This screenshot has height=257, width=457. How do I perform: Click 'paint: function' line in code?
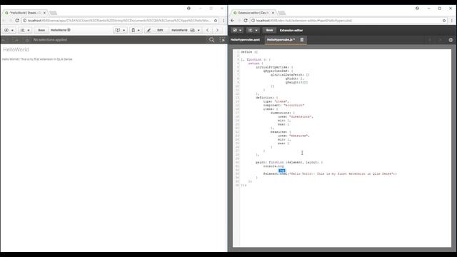289,162
